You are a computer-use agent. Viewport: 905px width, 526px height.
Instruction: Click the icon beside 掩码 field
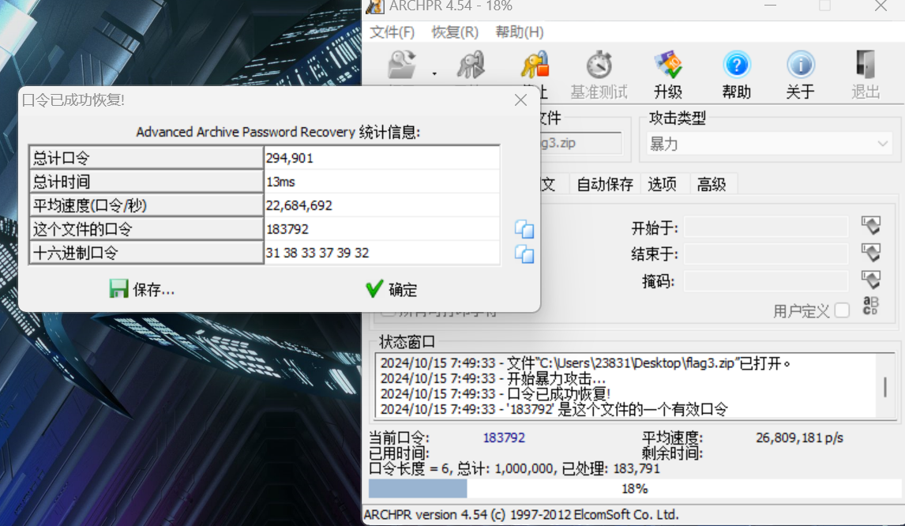[871, 280]
